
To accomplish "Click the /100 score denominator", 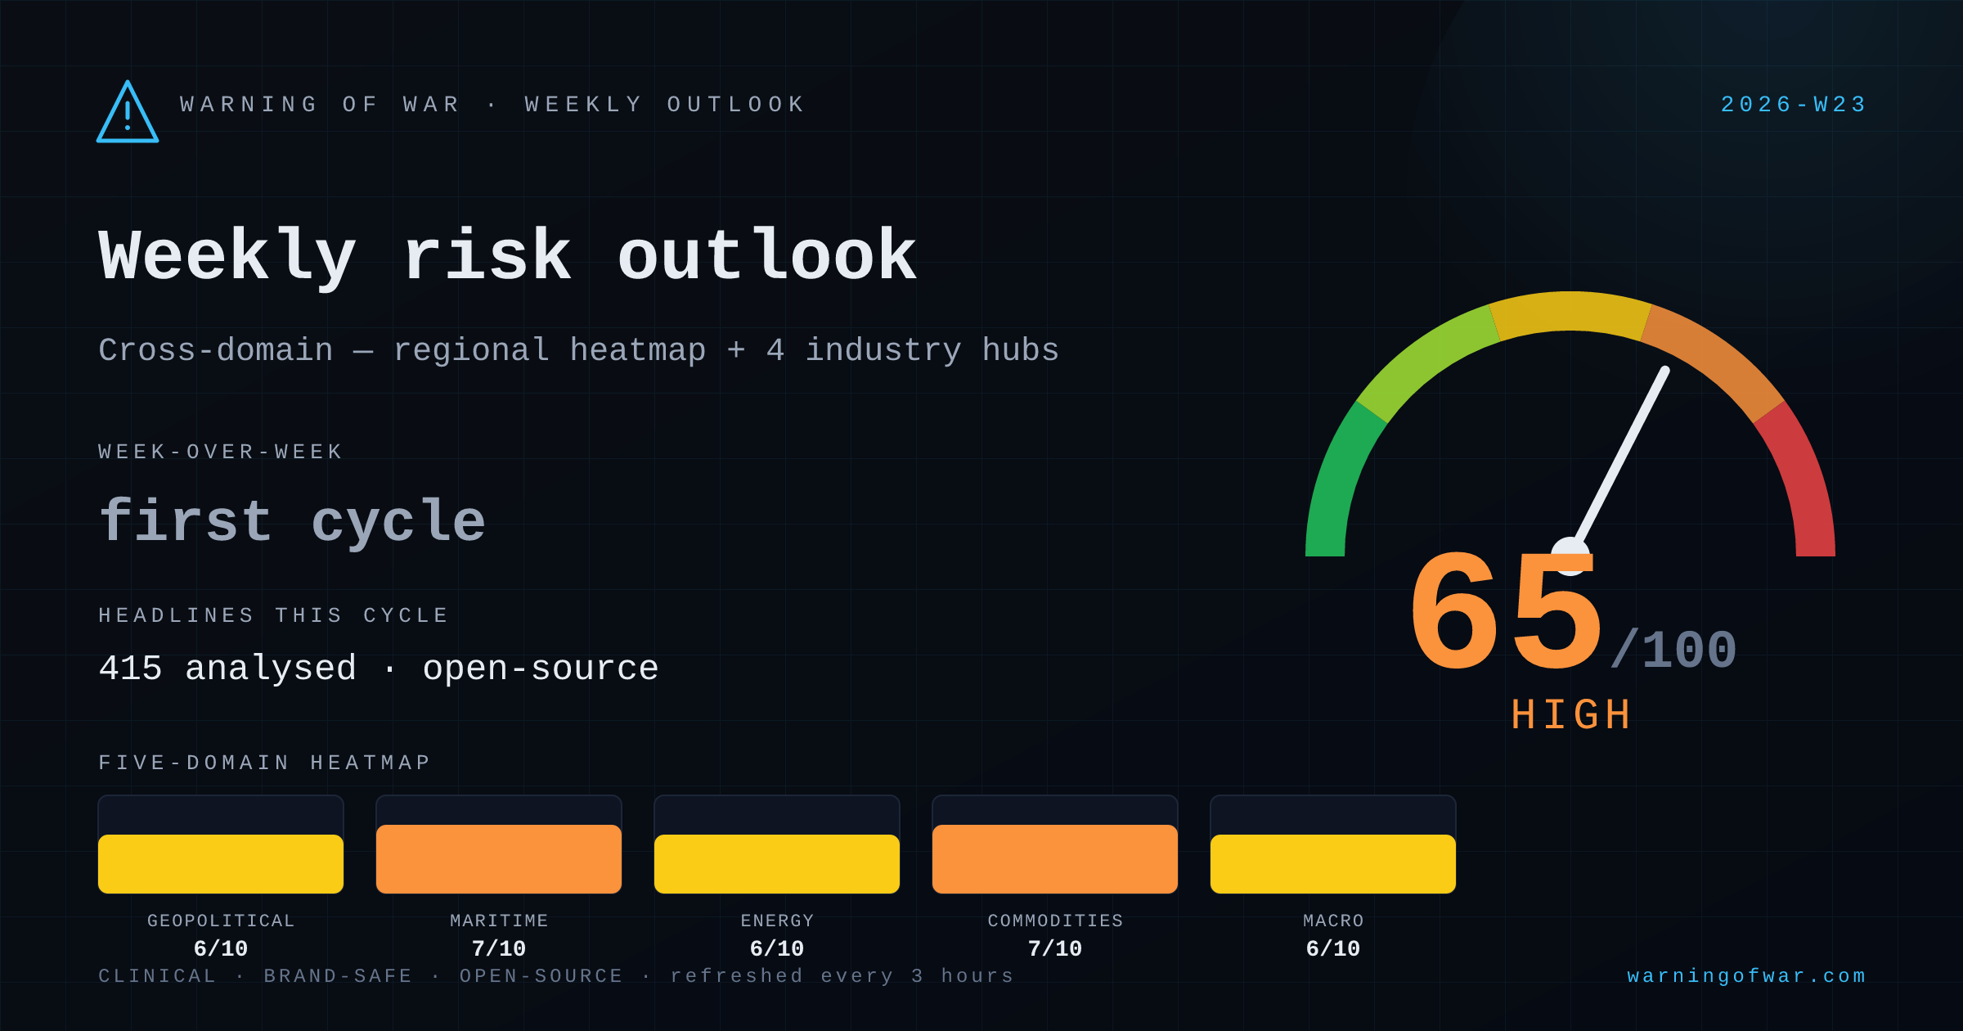I will [x=1673, y=651].
